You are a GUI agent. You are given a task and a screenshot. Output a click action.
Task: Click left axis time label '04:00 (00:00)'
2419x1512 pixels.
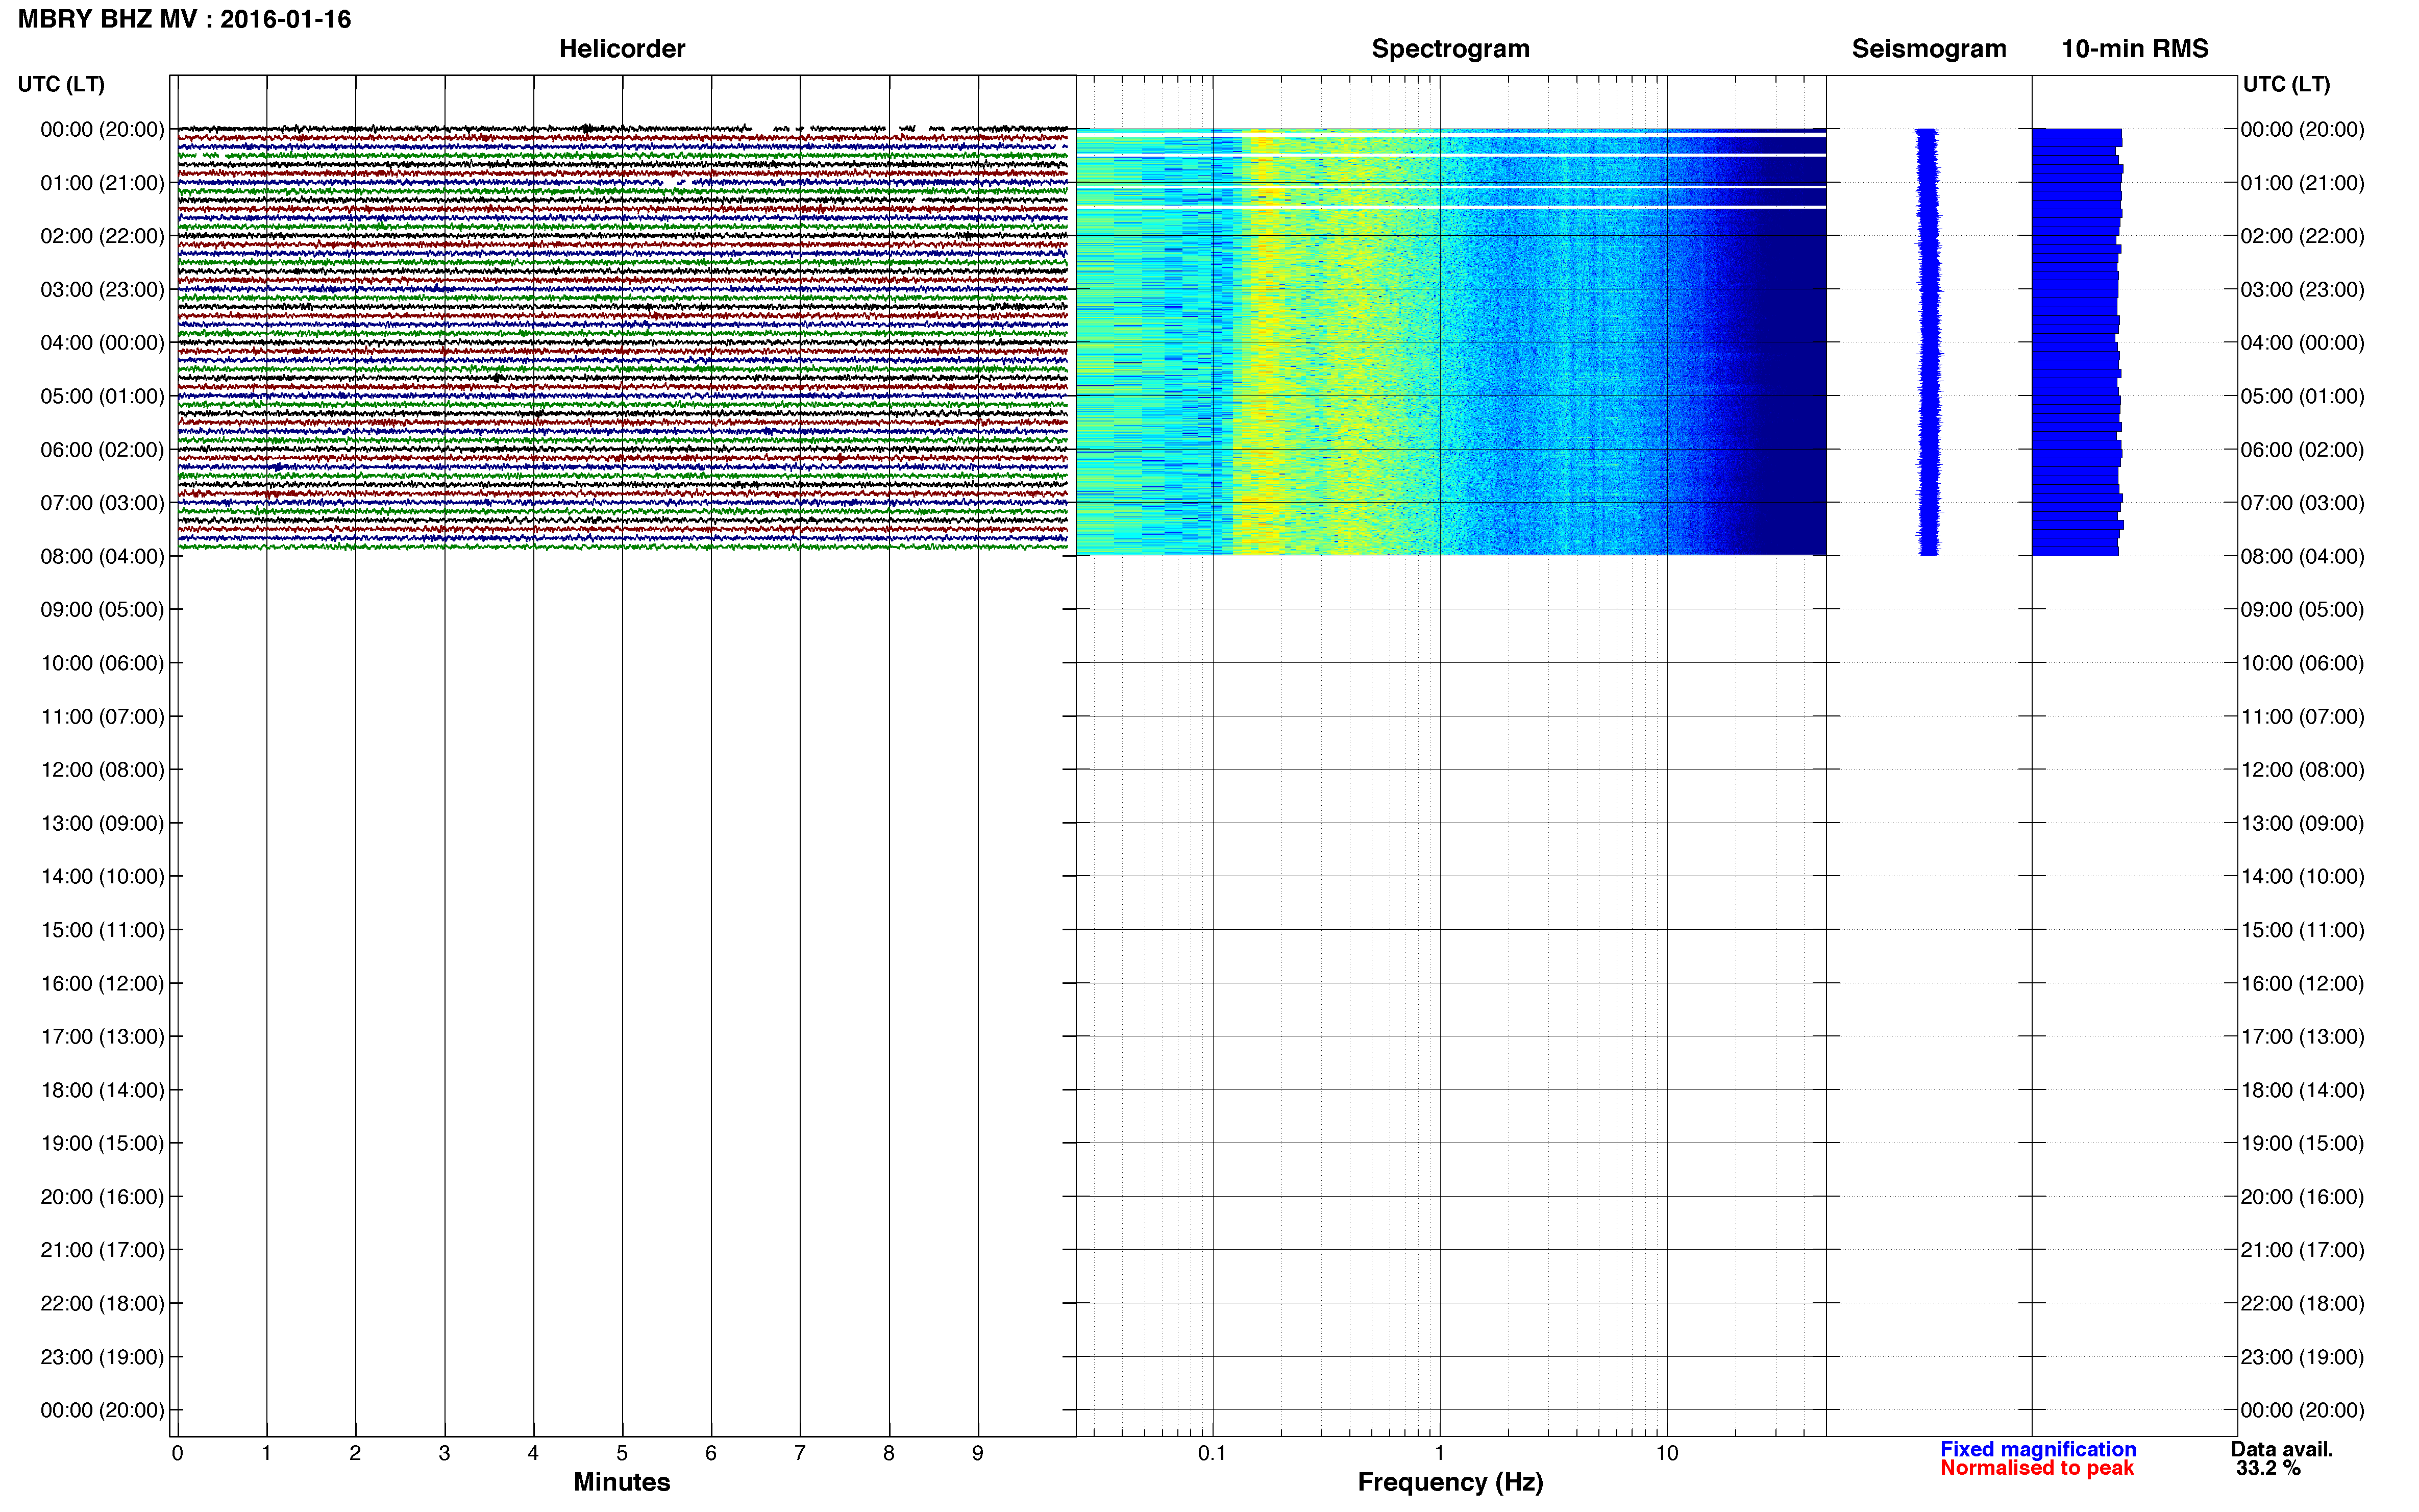(x=102, y=343)
